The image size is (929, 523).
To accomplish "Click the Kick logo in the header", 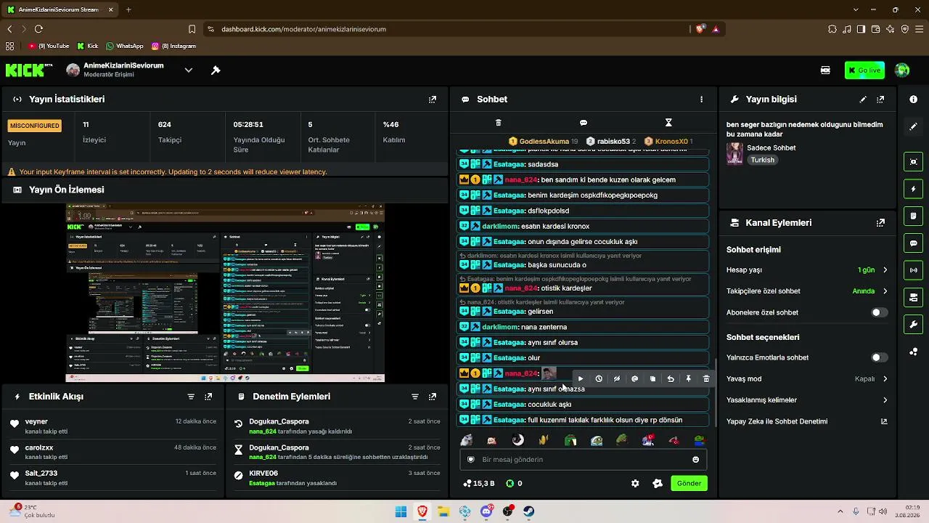I will 29,70.
